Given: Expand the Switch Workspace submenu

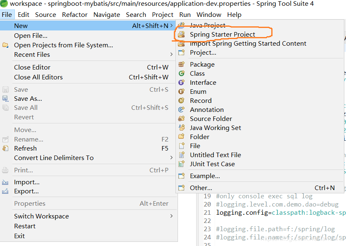Looking at the screenshot, I should [171, 216].
